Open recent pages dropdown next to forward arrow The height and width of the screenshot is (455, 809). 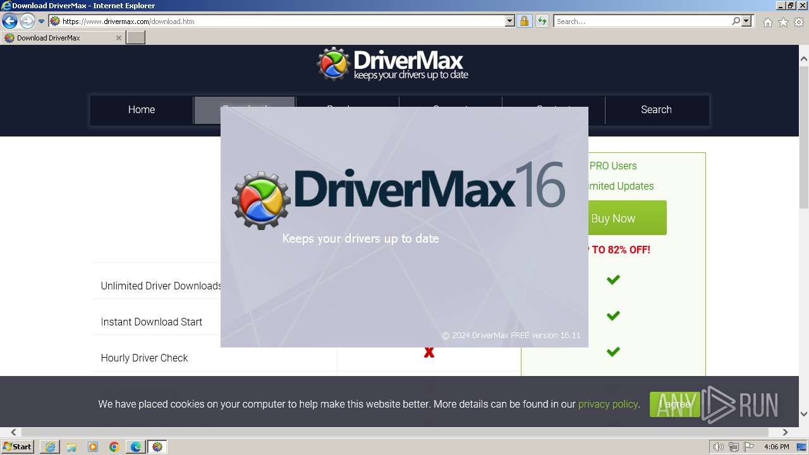pyautogui.click(x=41, y=21)
